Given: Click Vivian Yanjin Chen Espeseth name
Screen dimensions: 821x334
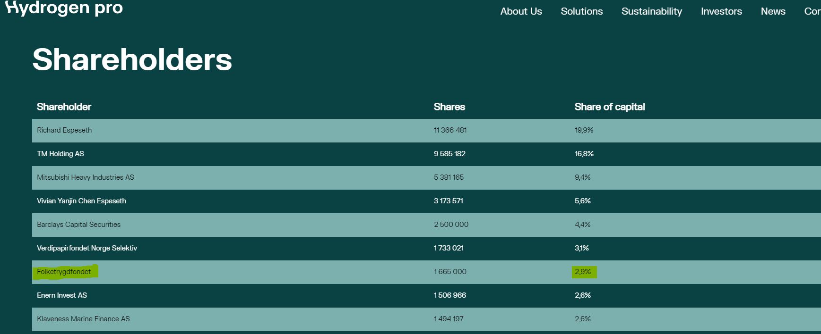Looking at the screenshot, I should (81, 201).
